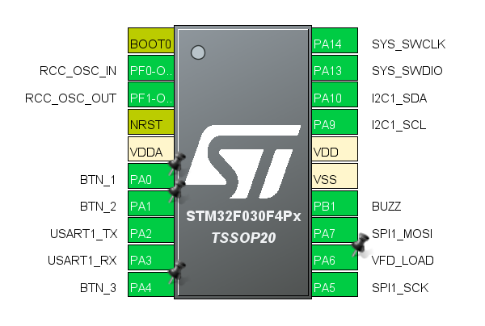
Task: Select the PA2 USART1_TX pin
Action: point(150,232)
